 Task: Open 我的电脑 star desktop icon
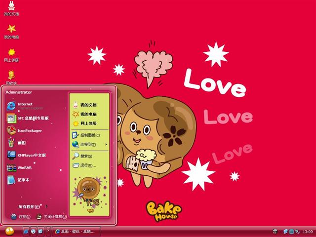(11, 32)
